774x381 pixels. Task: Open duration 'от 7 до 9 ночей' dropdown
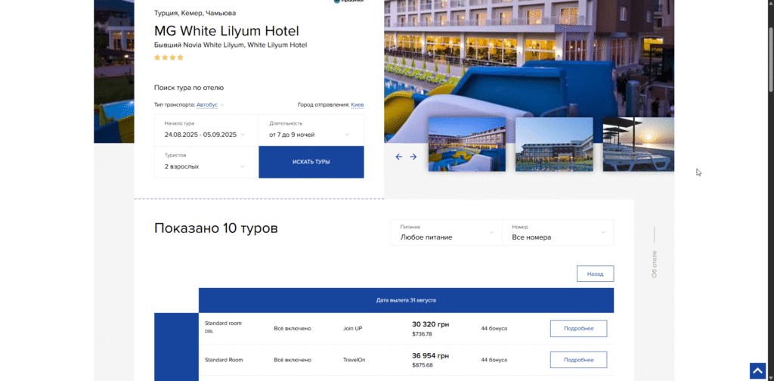[311, 130]
